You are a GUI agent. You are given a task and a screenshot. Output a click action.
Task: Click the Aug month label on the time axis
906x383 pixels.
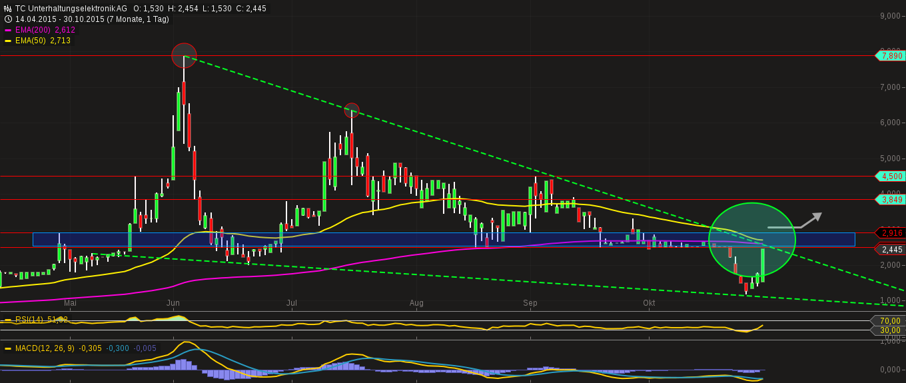[416, 303]
